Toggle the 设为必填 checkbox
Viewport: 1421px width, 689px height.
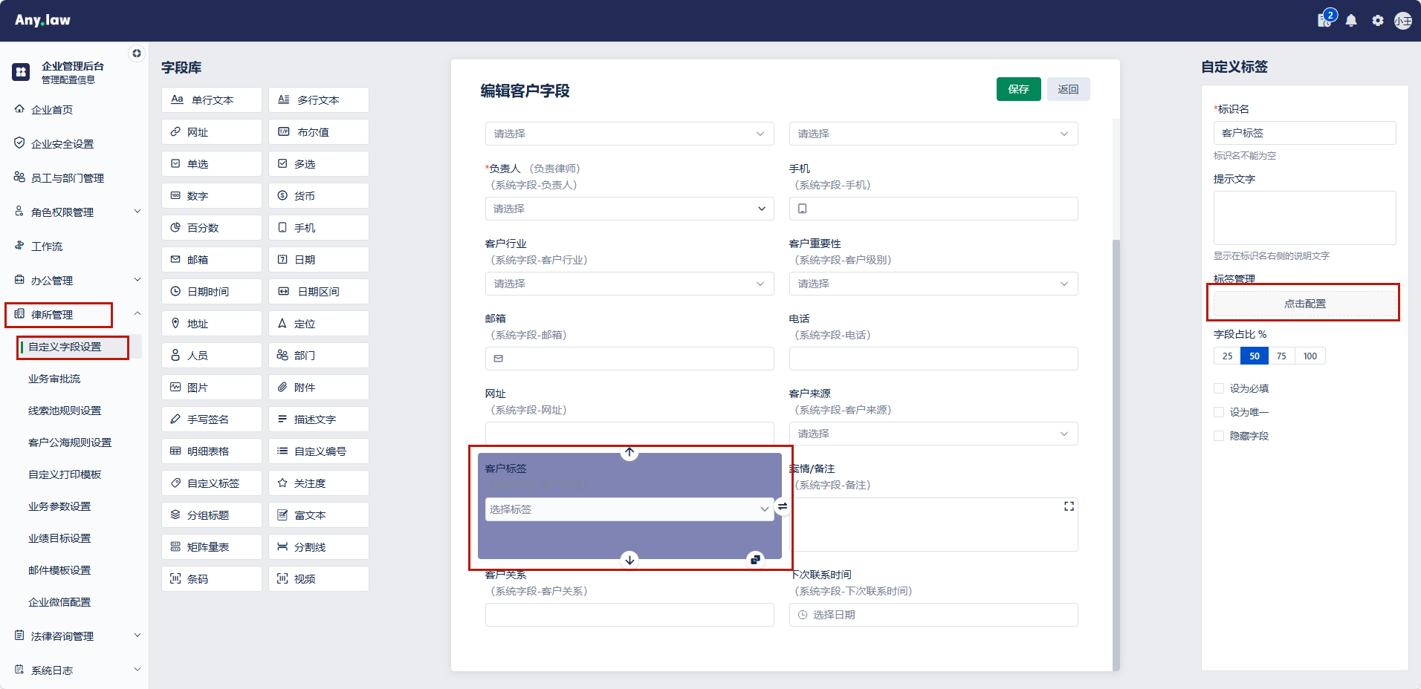pyautogui.click(x=1219, y=388)
